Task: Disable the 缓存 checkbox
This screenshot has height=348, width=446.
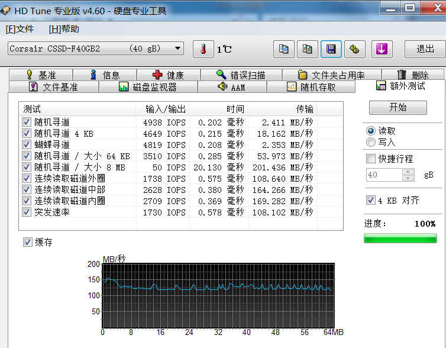Action: [27, 242]
